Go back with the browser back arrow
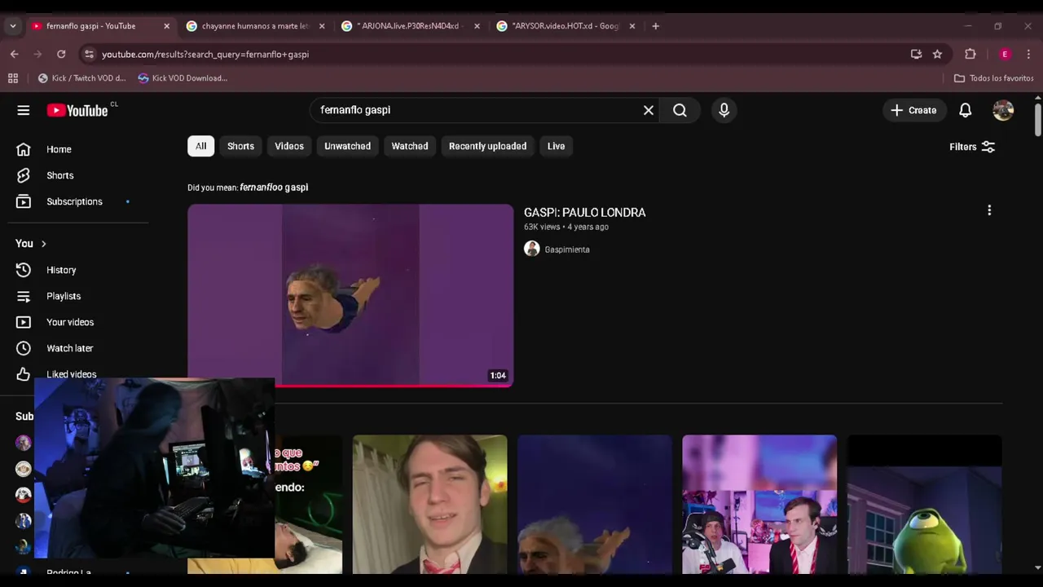The image size is (1043, 587). (15, 54)
